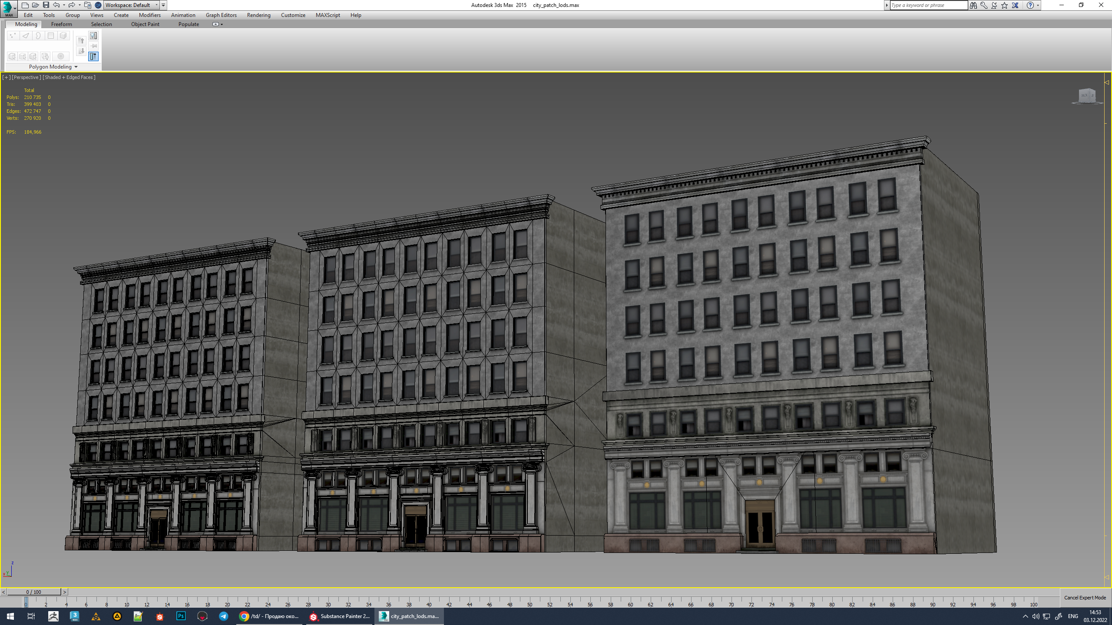Click the New Scene icon
The height and width of the screenshot is (625, 1112).
(25, 5)
